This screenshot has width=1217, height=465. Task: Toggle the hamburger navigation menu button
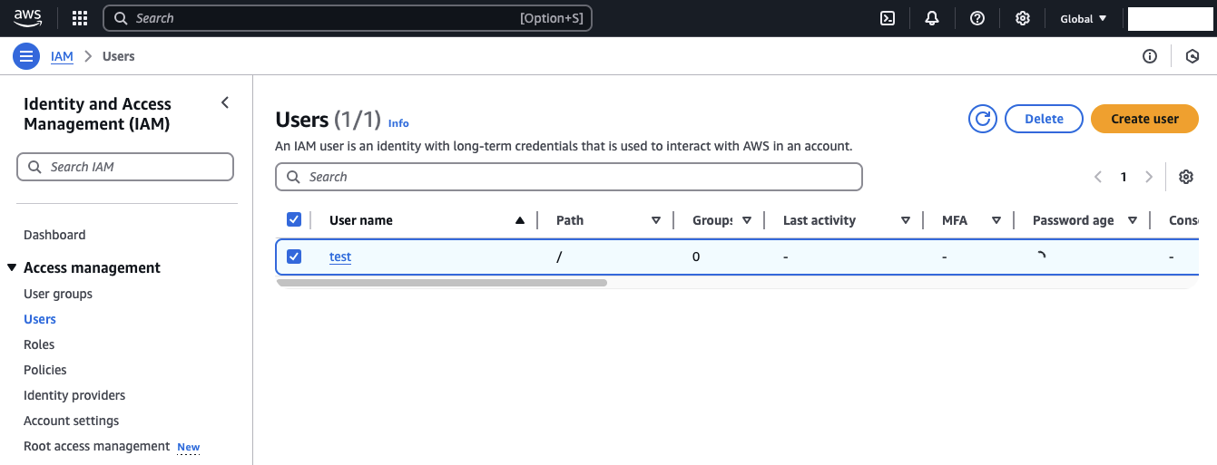coord(26,56)
